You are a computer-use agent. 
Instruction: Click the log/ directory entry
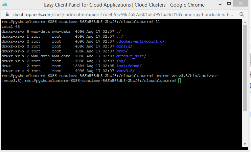click(121, 61)
